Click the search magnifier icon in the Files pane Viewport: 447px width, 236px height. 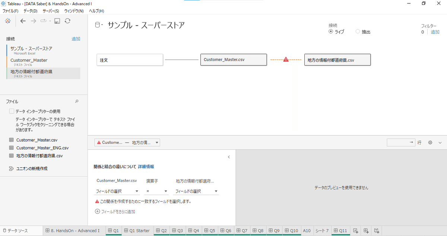[77, 101]
